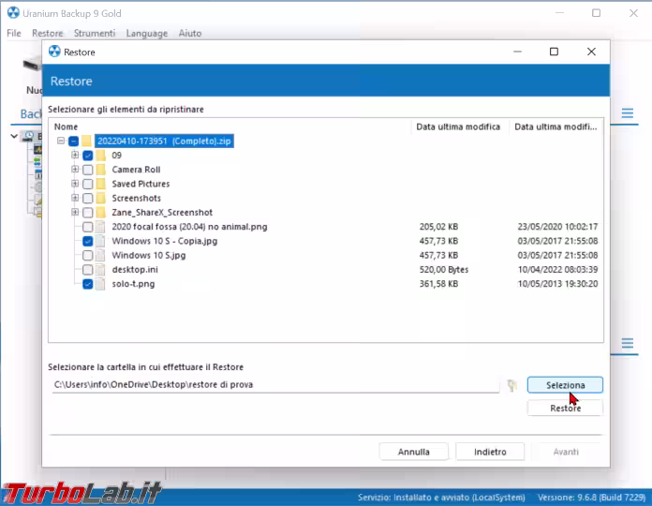Image resolution: width=652 pixels, height=506 pixels.
Task: Click the Saved Pictures folder icon
Action: (100, 184)
